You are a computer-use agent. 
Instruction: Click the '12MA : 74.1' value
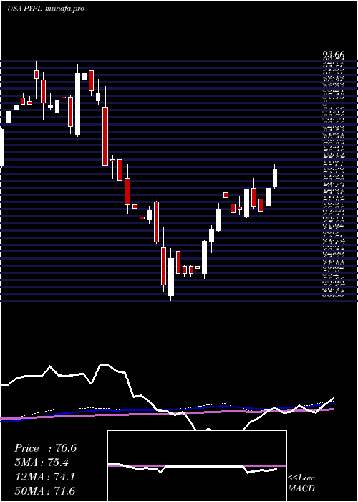44,477
